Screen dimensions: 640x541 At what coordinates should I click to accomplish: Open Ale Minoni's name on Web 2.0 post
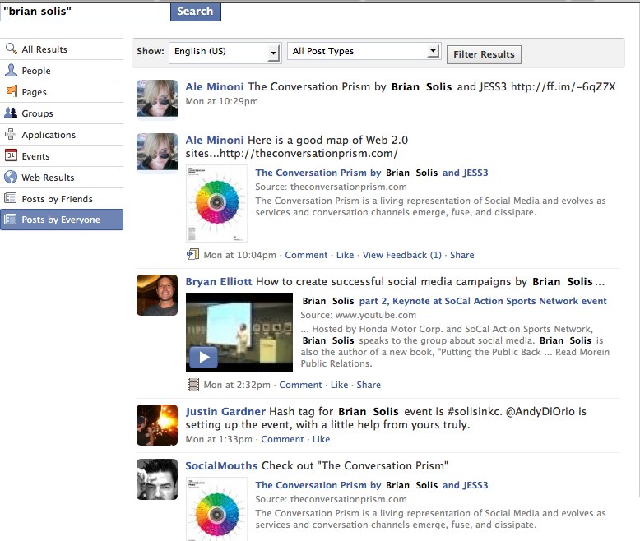click(x=214, y=140)
